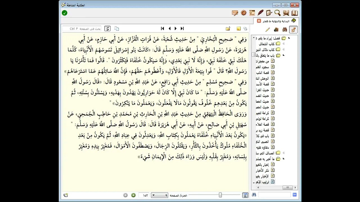Toggle the table-of-contents tree view icon

(x=293, y=29)
